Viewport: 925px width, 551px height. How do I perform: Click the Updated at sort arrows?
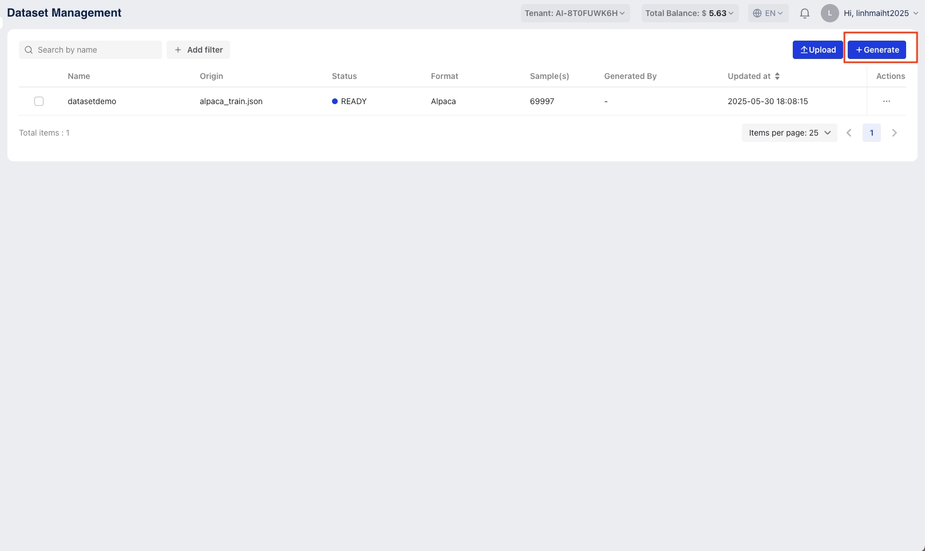tap(777, 76)
